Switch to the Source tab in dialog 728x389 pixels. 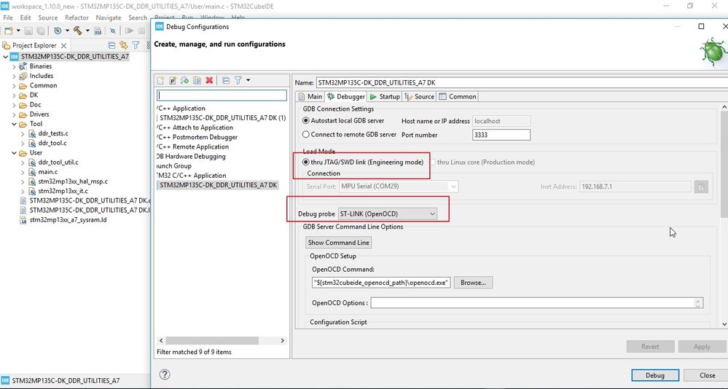(x=419, y=97)
